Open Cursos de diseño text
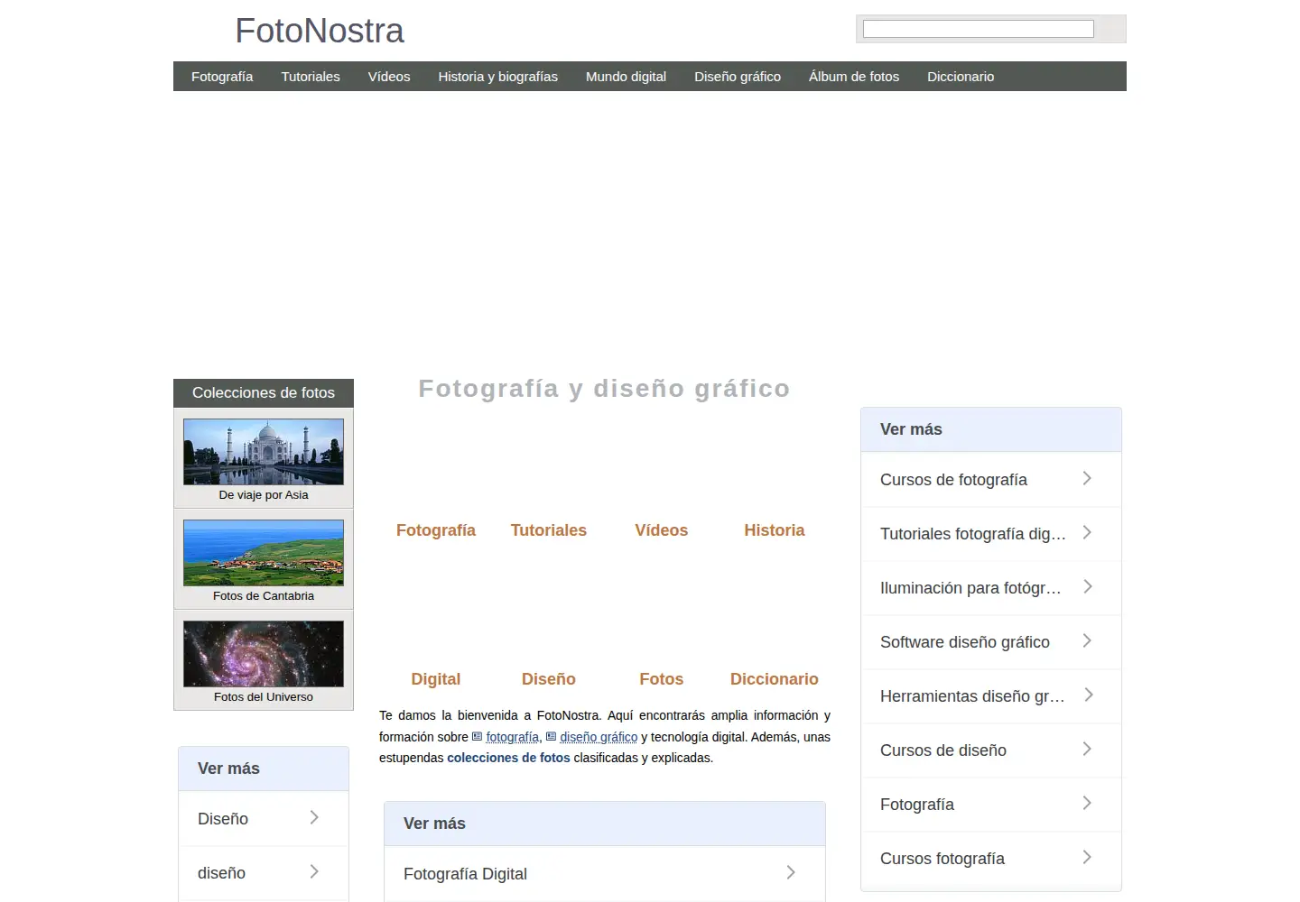The width and height of the screenshot is (1300, 902). click(943, 750)
